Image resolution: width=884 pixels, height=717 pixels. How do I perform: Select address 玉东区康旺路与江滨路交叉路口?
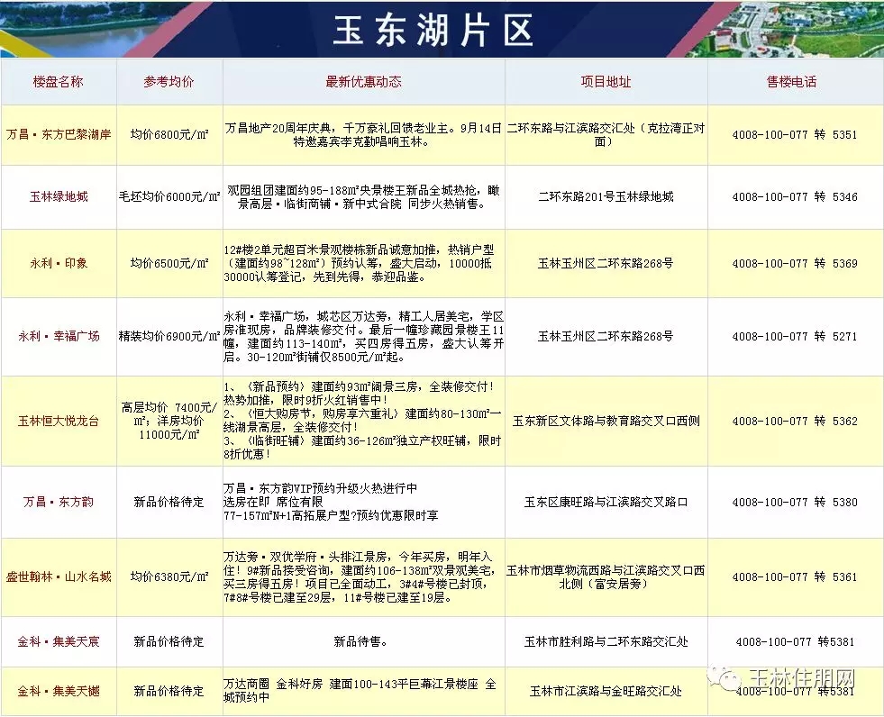[606, 502]
